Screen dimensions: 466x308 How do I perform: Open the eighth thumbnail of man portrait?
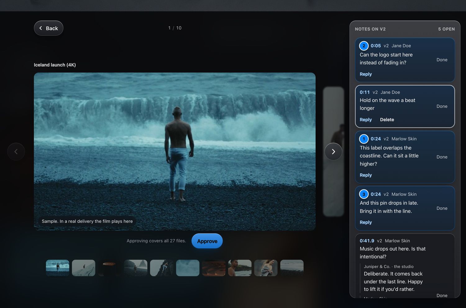coord(240,268)
